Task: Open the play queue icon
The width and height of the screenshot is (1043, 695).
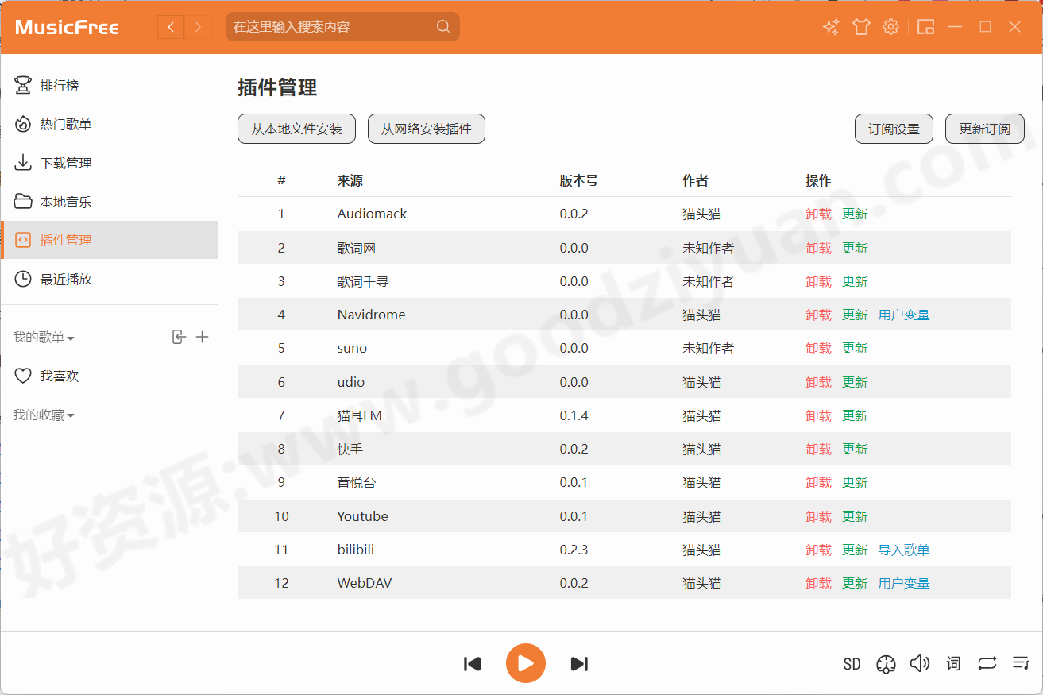Action: pos(1021,663)
